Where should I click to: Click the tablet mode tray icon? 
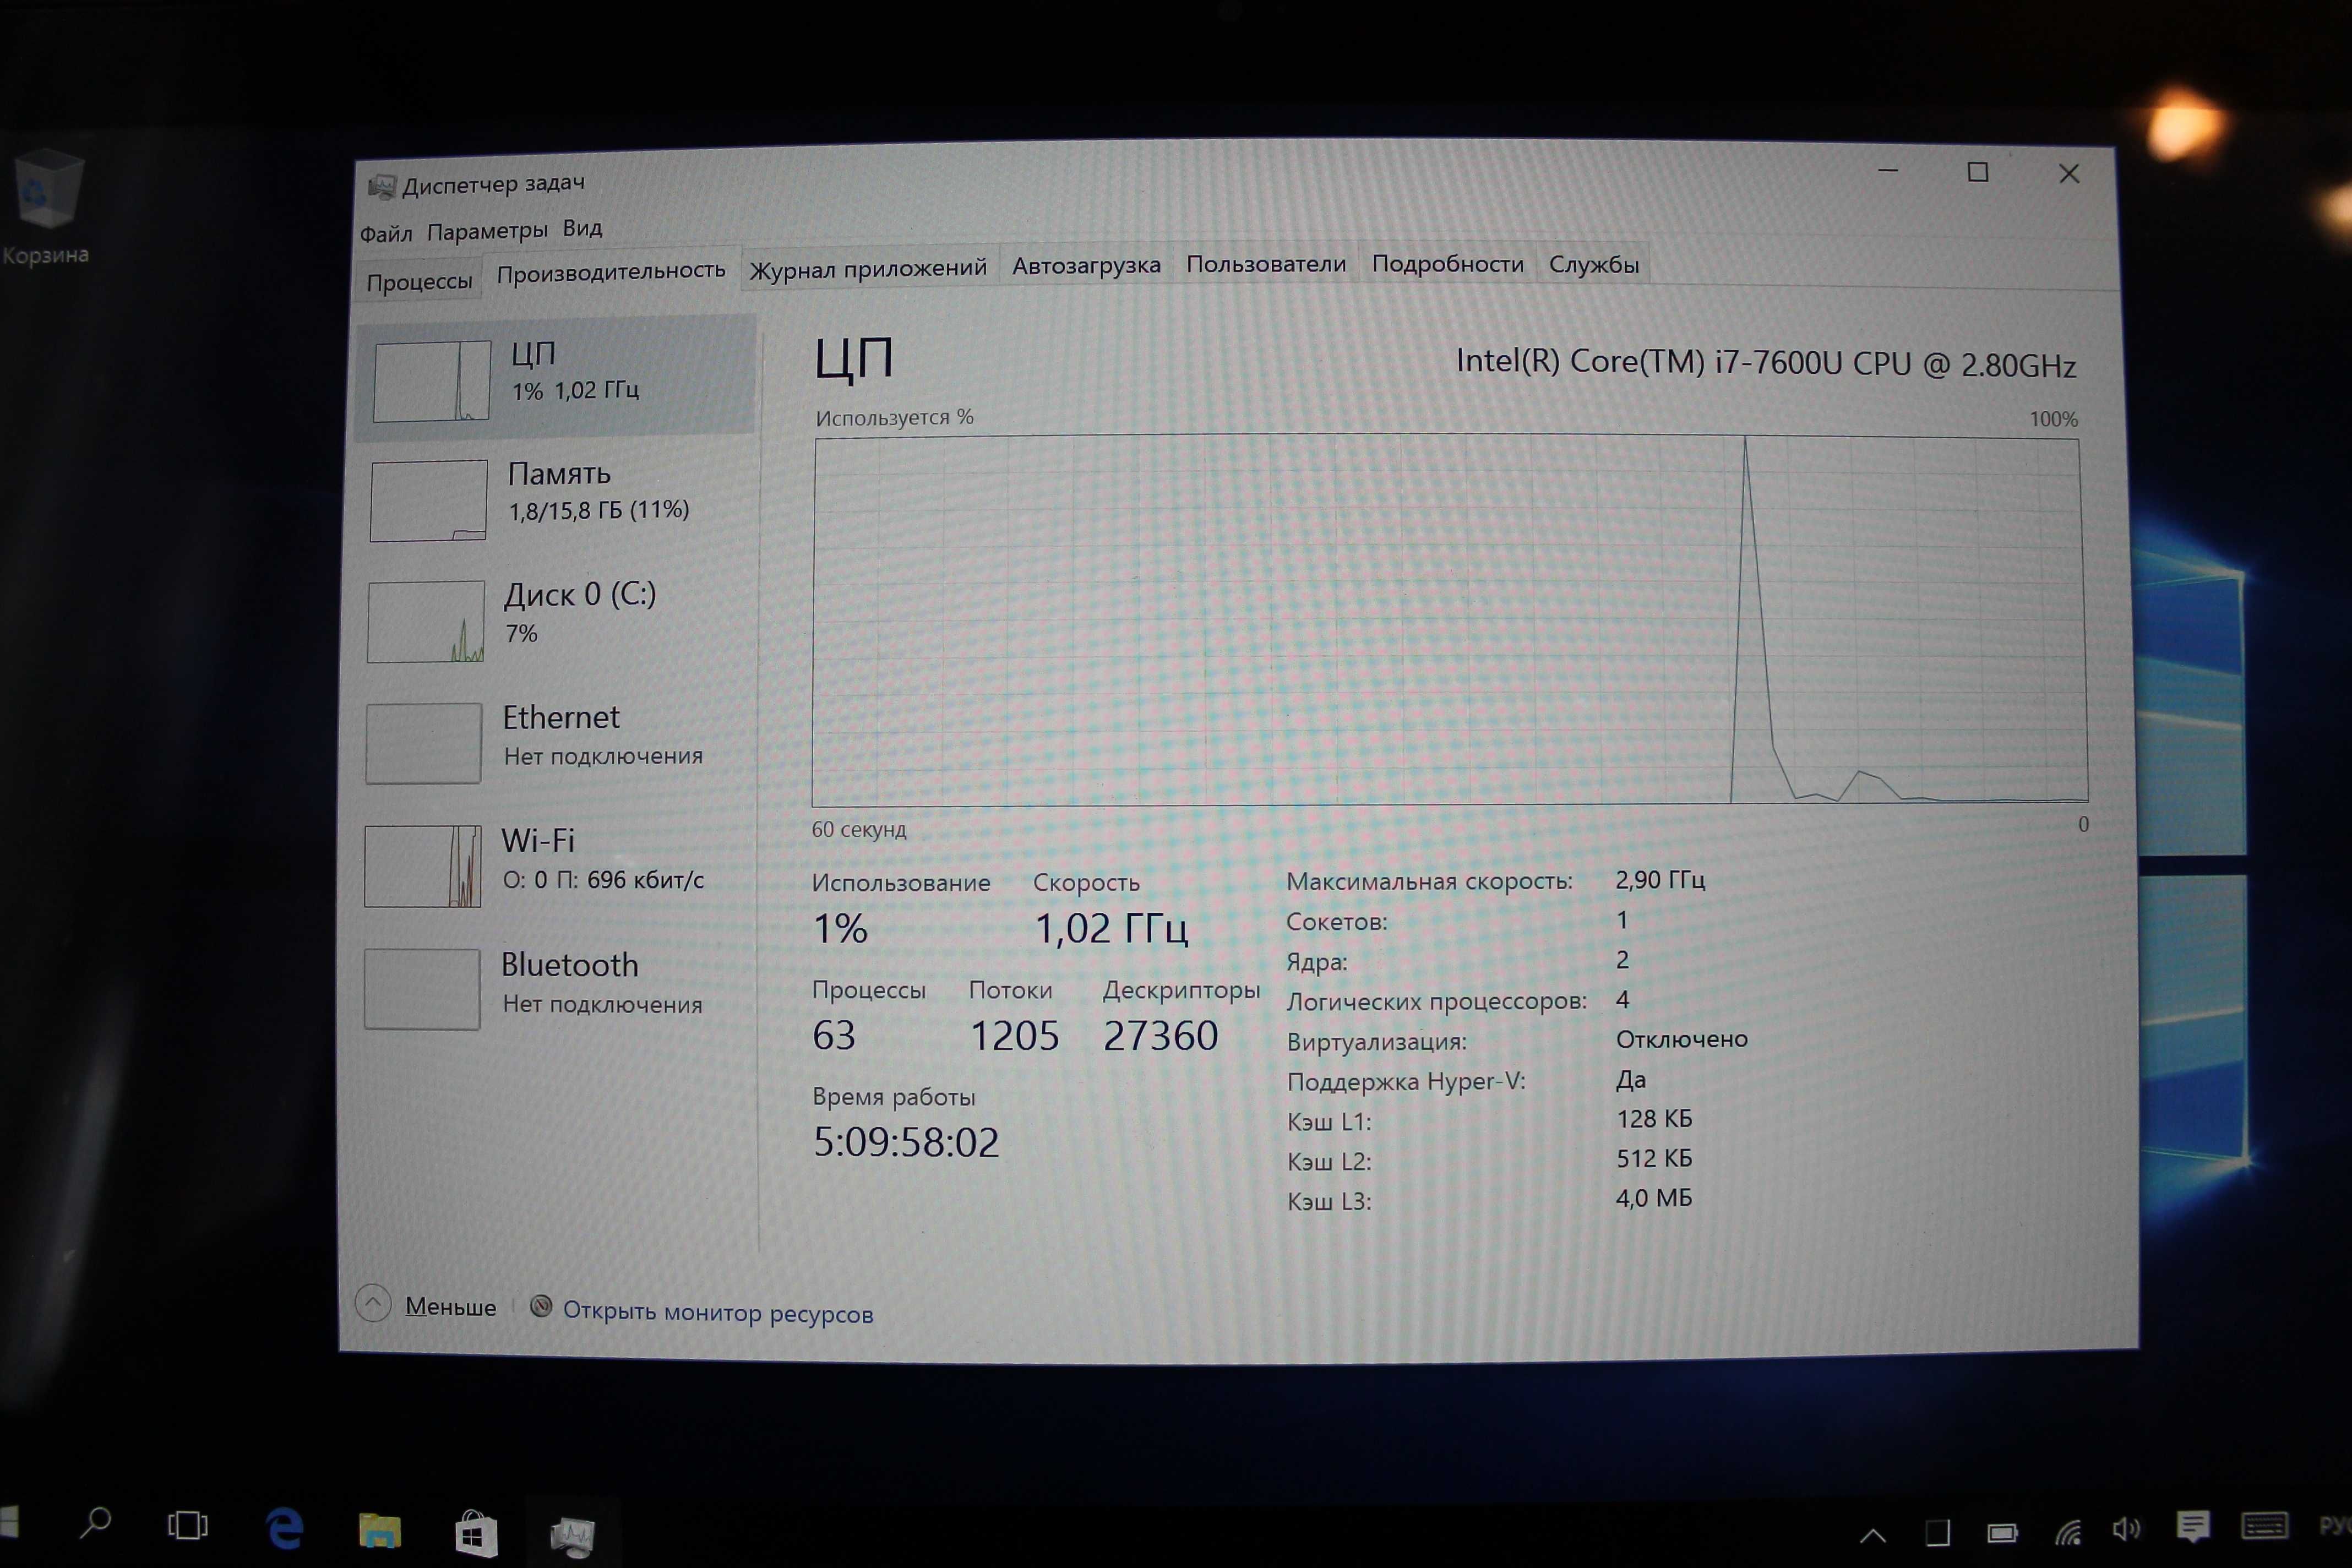point(1938,1533)
